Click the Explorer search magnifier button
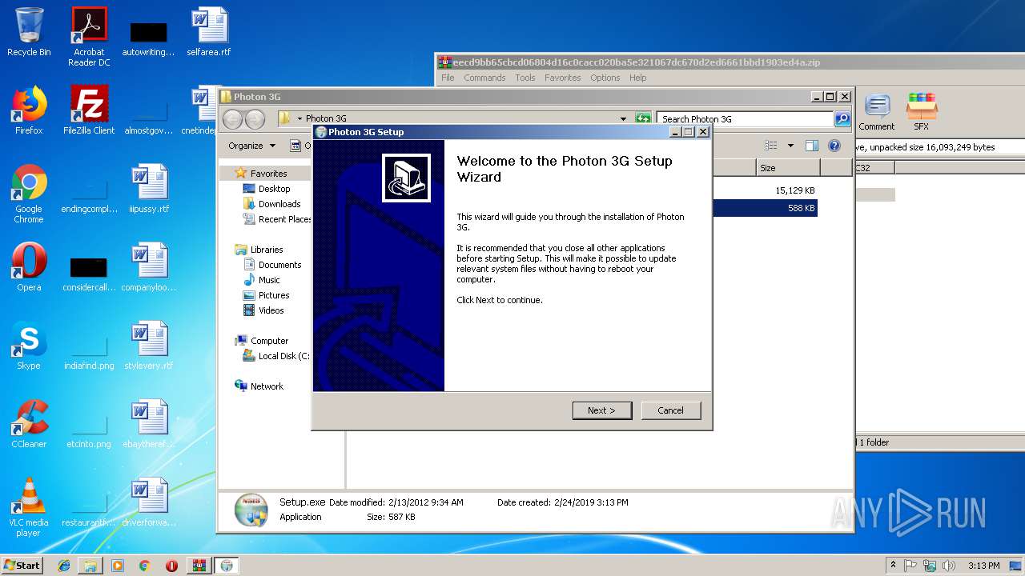 pos(842,119)
